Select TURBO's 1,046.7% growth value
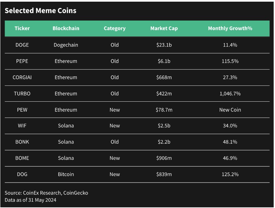Screen dimensions: 275x208 tap(230, 94)
